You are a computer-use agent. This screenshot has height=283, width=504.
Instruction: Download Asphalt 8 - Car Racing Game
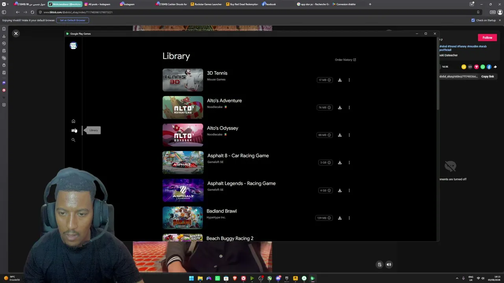tap(340, 163)
